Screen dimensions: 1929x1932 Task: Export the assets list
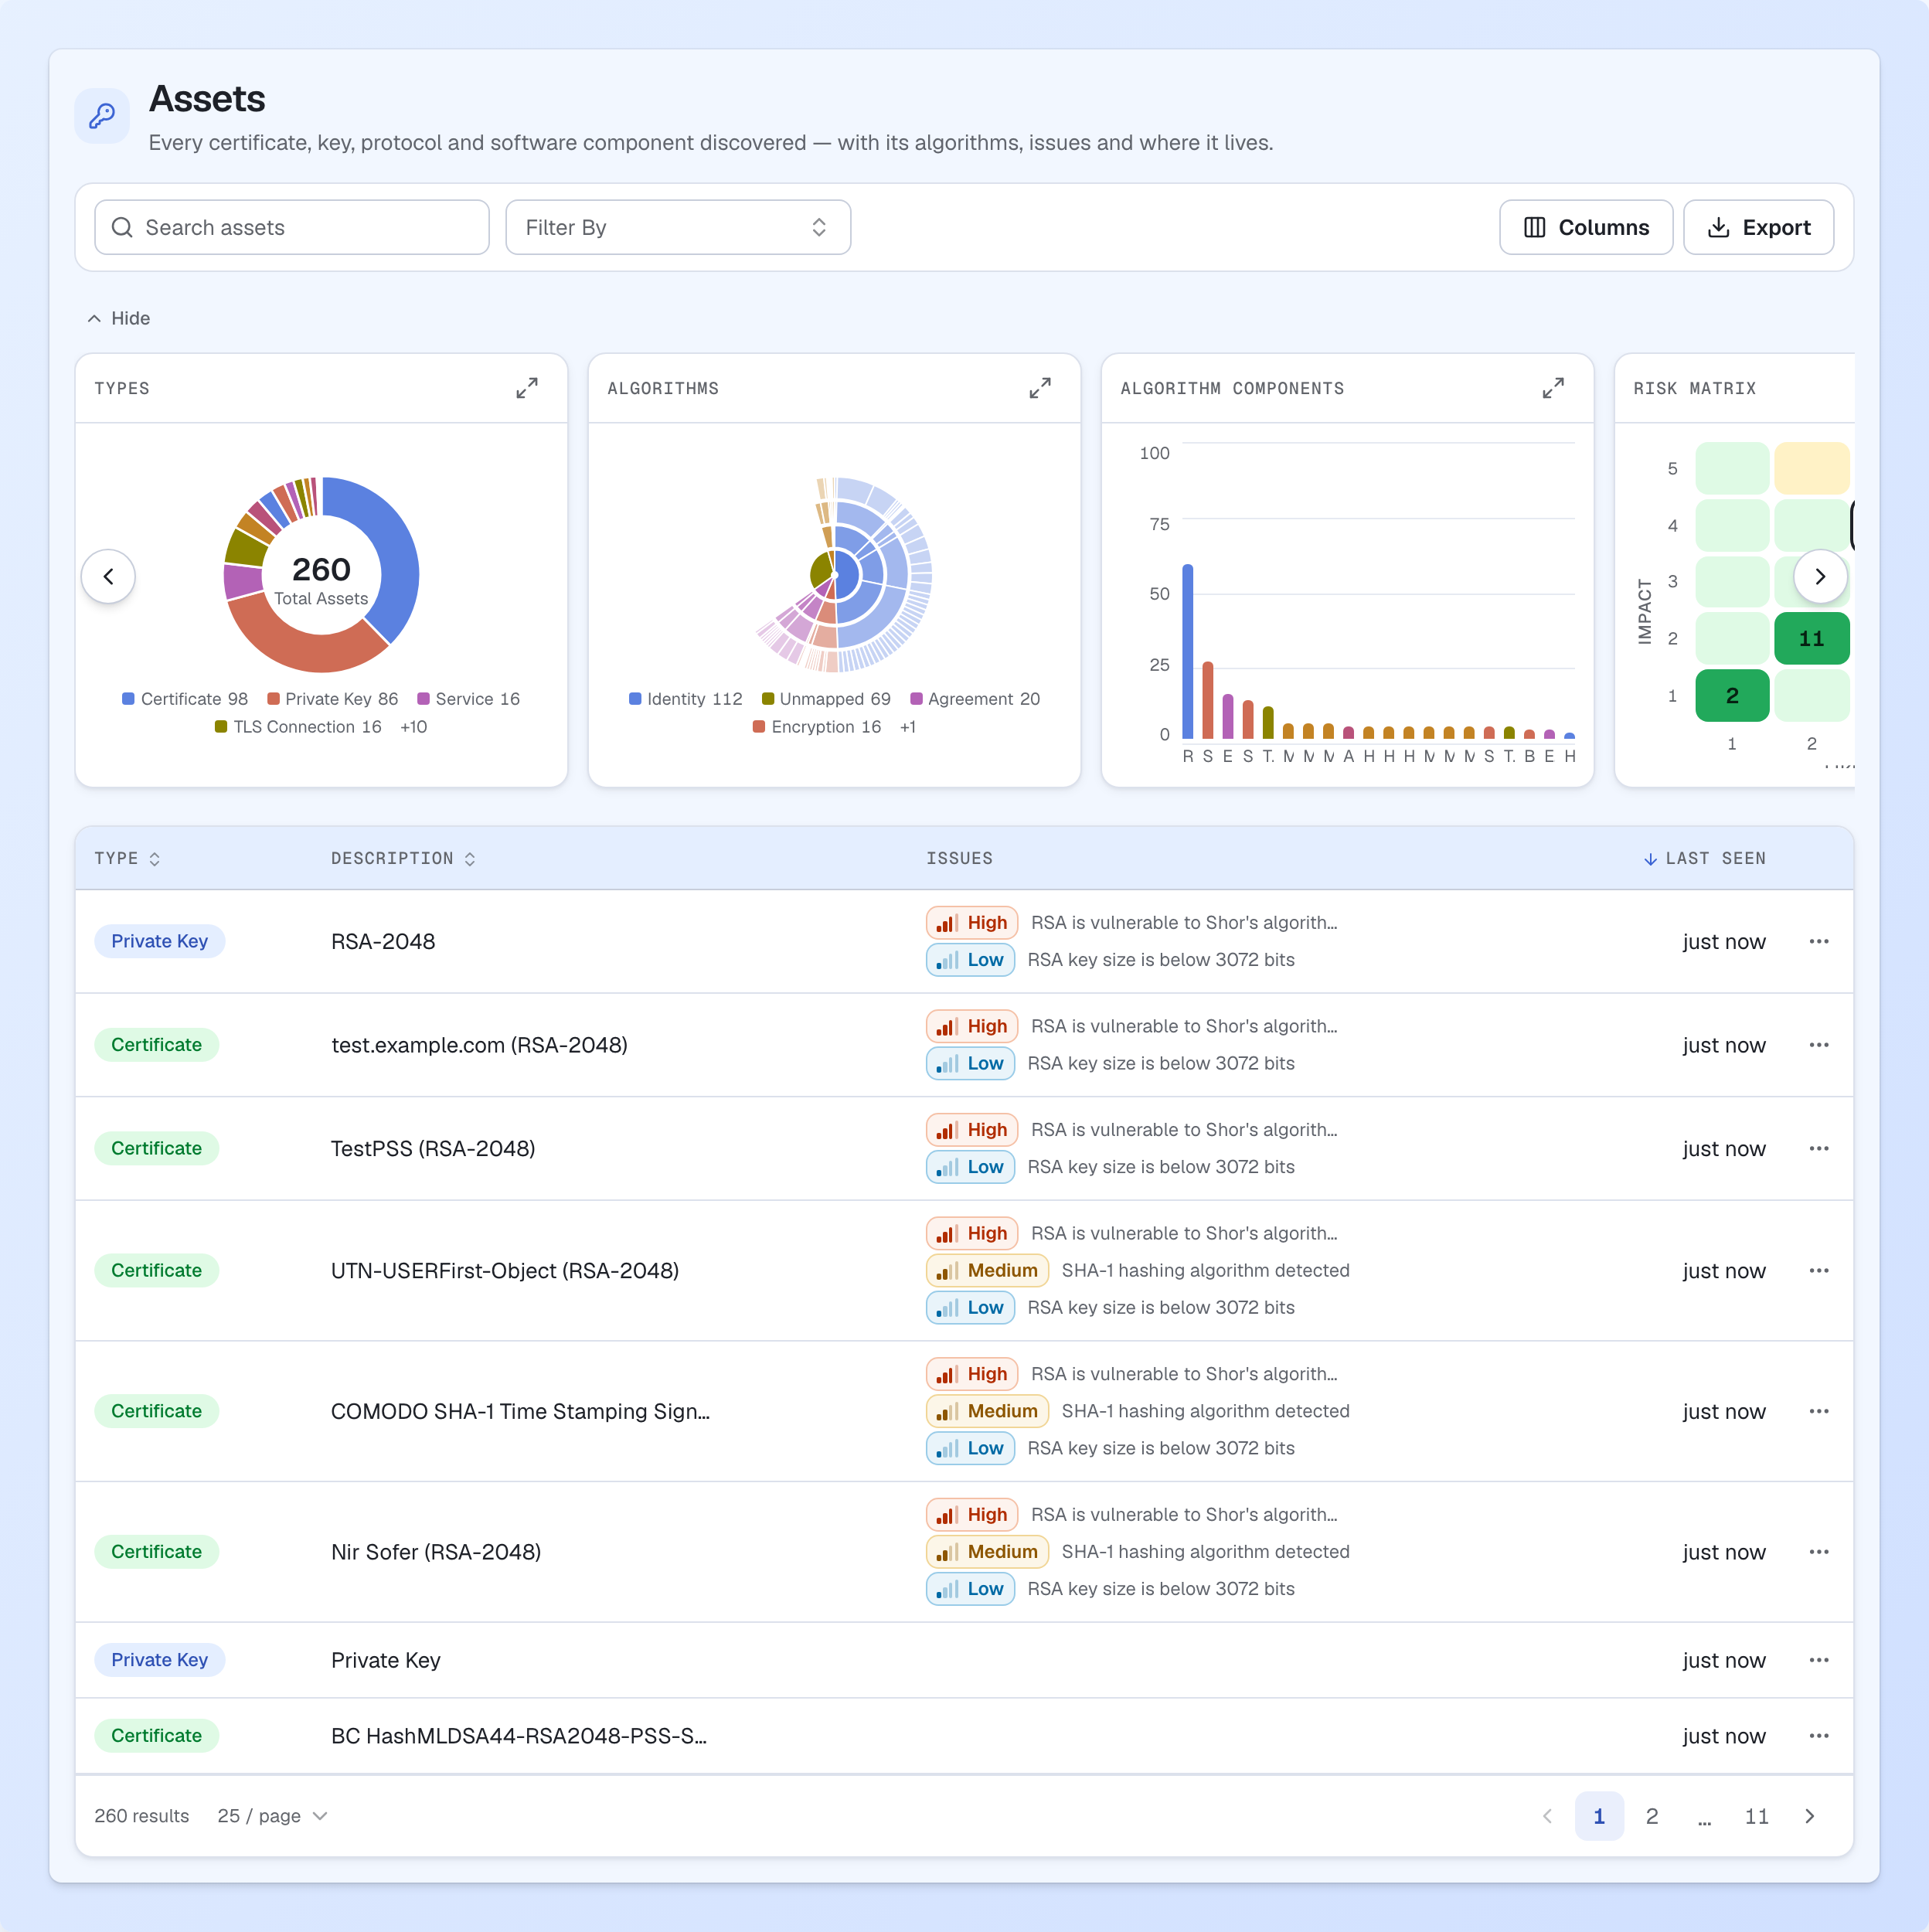coord(1758,227)
